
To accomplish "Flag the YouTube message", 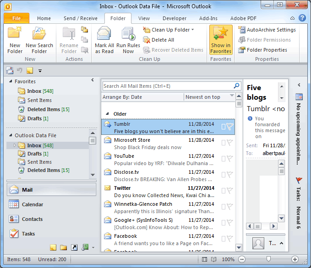I will [x=229, y=159].
